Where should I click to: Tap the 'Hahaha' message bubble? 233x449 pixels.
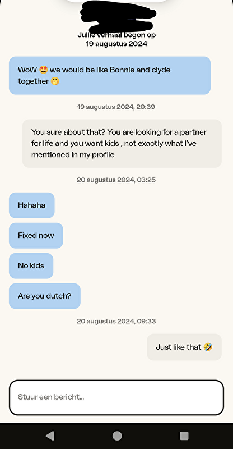click(x=32, y=205)
